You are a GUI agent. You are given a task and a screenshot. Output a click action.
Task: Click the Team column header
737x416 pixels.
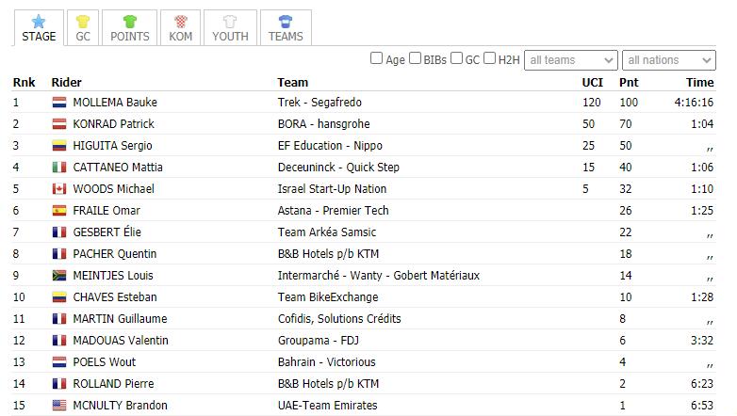tap(293, 83)
